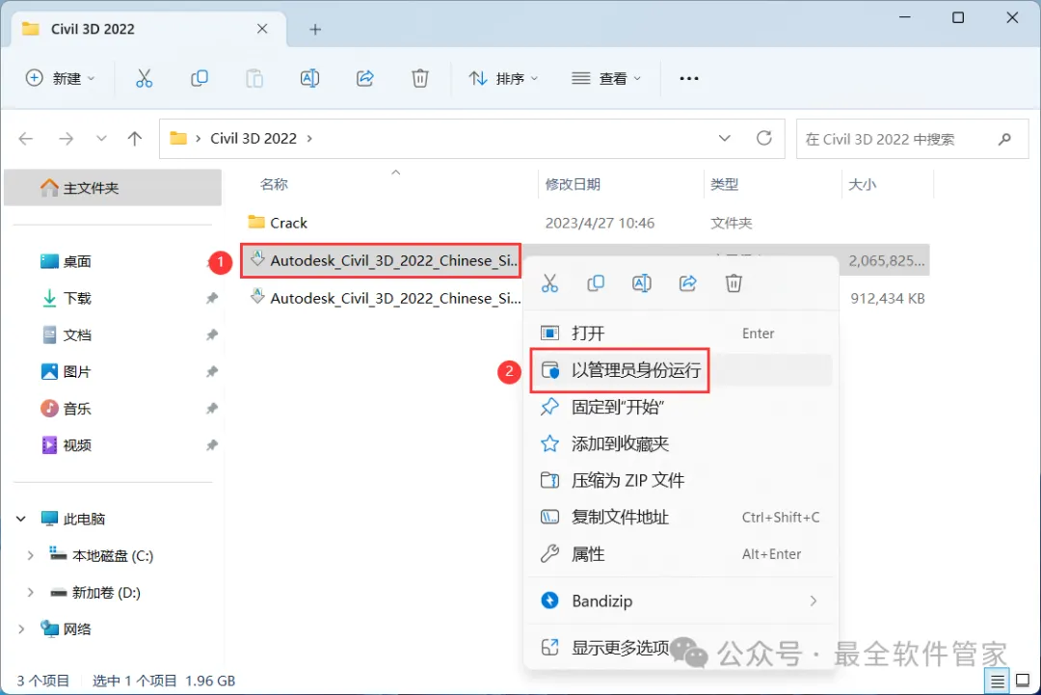Screen dimensions: 1041x695
Task: Click the Share icon in the top toolbar
Action: (364, 78)
